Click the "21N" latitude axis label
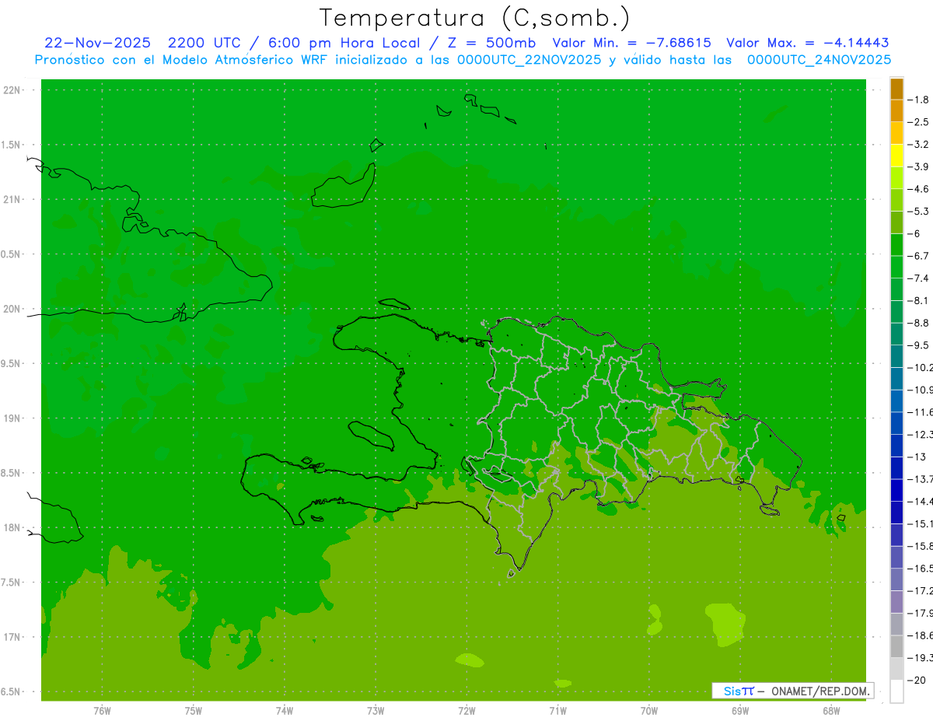This screenshot has width=933, height=721. coord(12,199)
